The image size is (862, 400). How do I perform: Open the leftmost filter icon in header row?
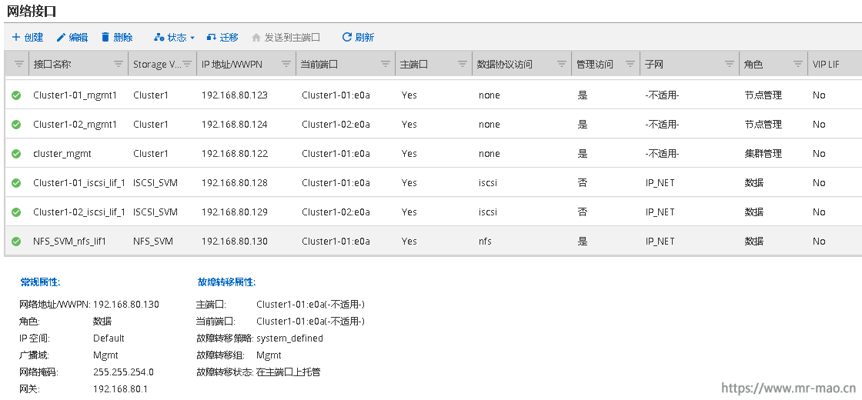[x=18, y=64]
